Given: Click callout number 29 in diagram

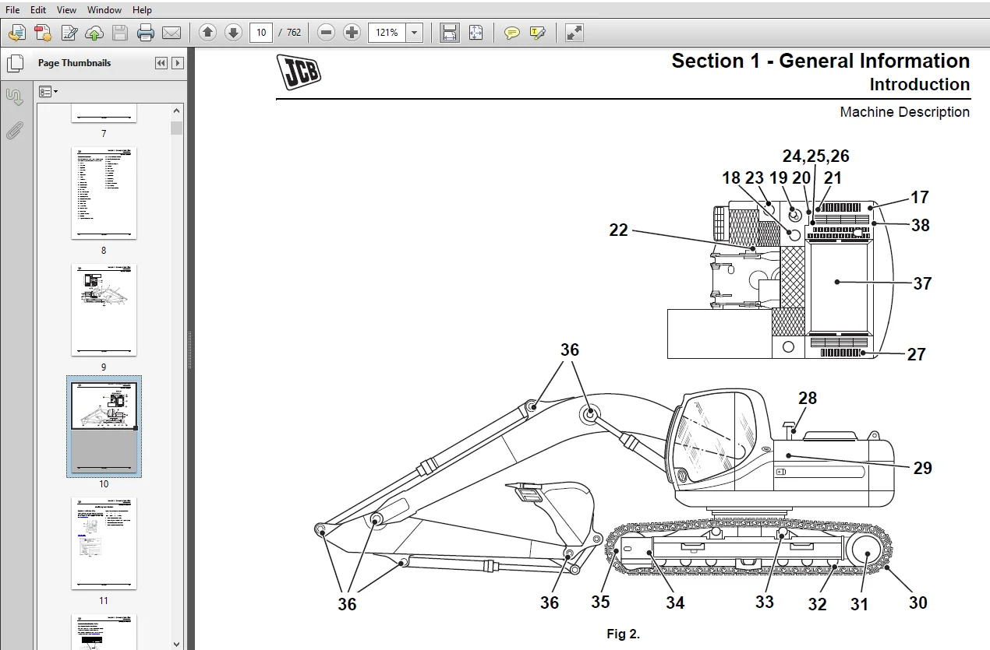Looking at the screenshot, I should [923, 468].
